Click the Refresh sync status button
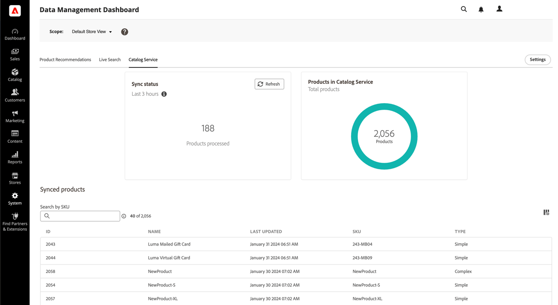The image size is (558, 305). coord(269,84)
